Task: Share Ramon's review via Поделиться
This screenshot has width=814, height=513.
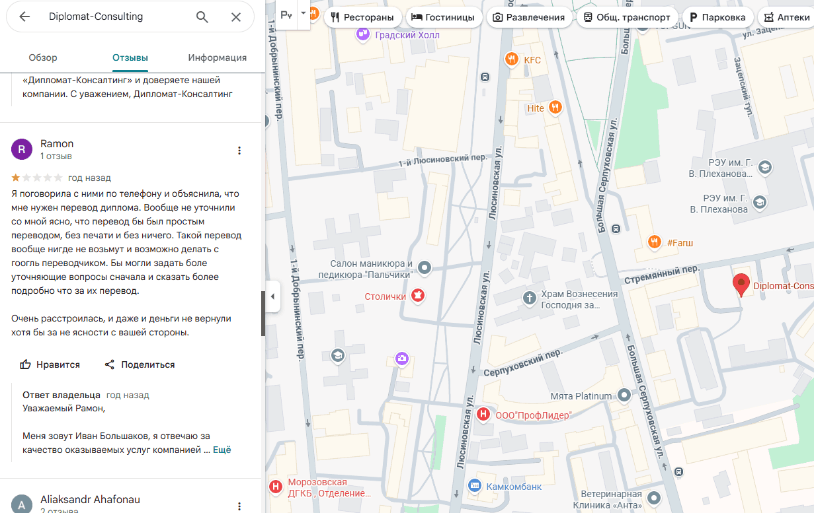Action: (x=140, y=364)
